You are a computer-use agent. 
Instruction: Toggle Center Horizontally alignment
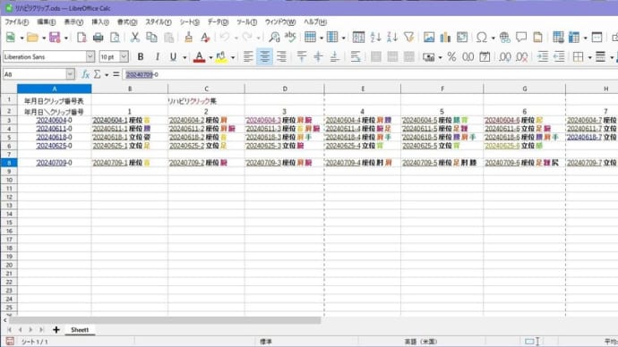coord(264,57)
